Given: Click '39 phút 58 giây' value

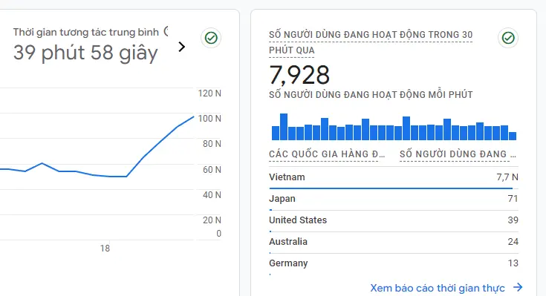Looking at the screenshot, I should coord(85,53).
